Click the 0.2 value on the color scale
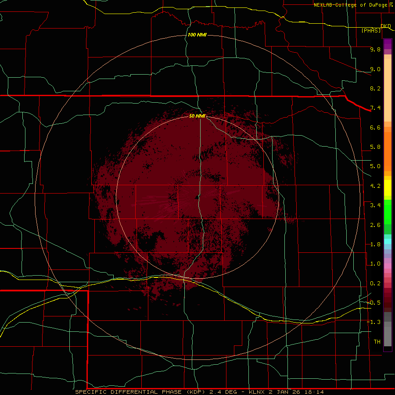 [x=375, y=284]
